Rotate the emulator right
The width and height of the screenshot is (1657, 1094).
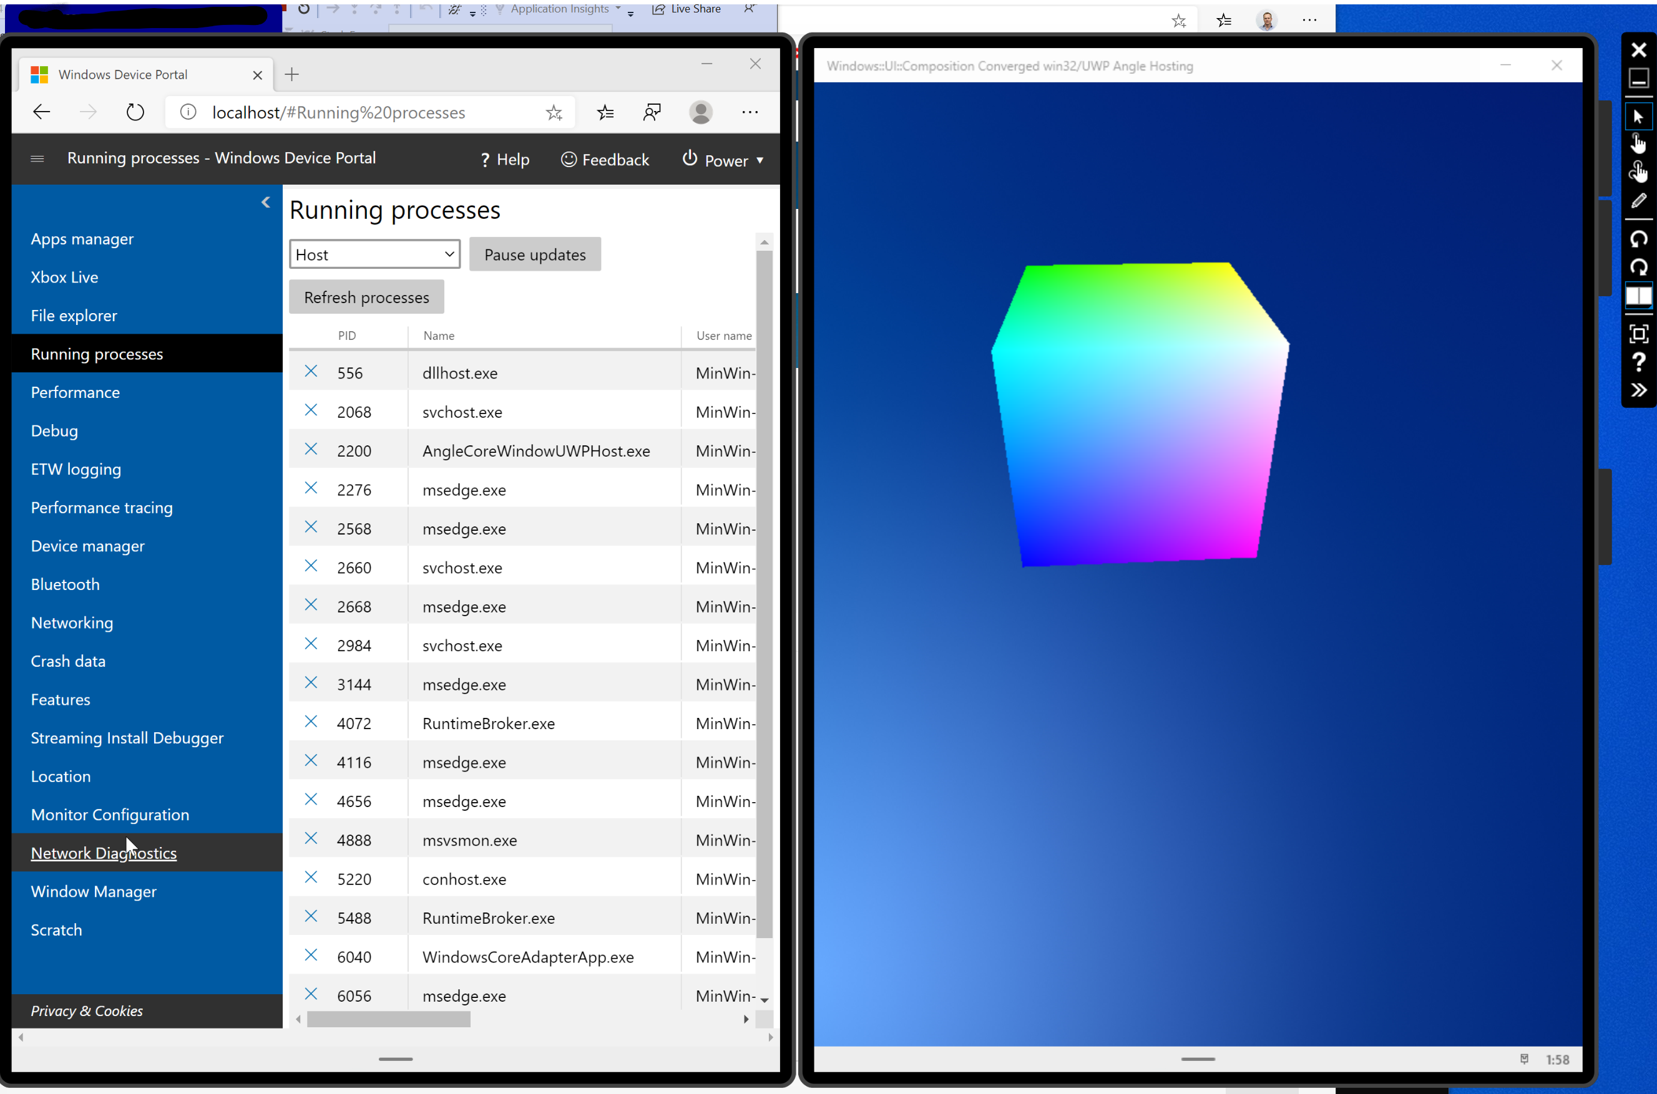click(x=1638, y=267)
